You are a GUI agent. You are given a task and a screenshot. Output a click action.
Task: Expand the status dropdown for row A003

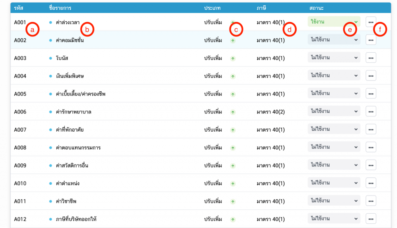(x=333, y=58)
